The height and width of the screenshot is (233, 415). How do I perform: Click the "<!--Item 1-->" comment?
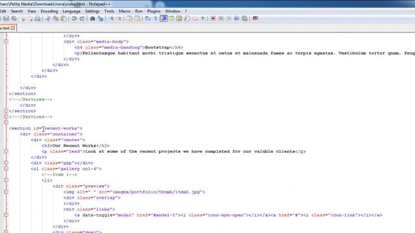[59, 175]
